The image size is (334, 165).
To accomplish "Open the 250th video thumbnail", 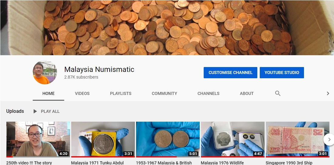I will point(38,139).
